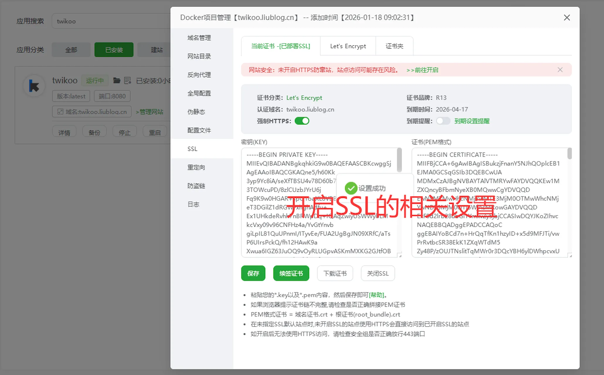The height and width of the screenshot is (375, 604).
Task: Click the domain link icon for twikoo.liublog.cn
Action: point(60,112)
